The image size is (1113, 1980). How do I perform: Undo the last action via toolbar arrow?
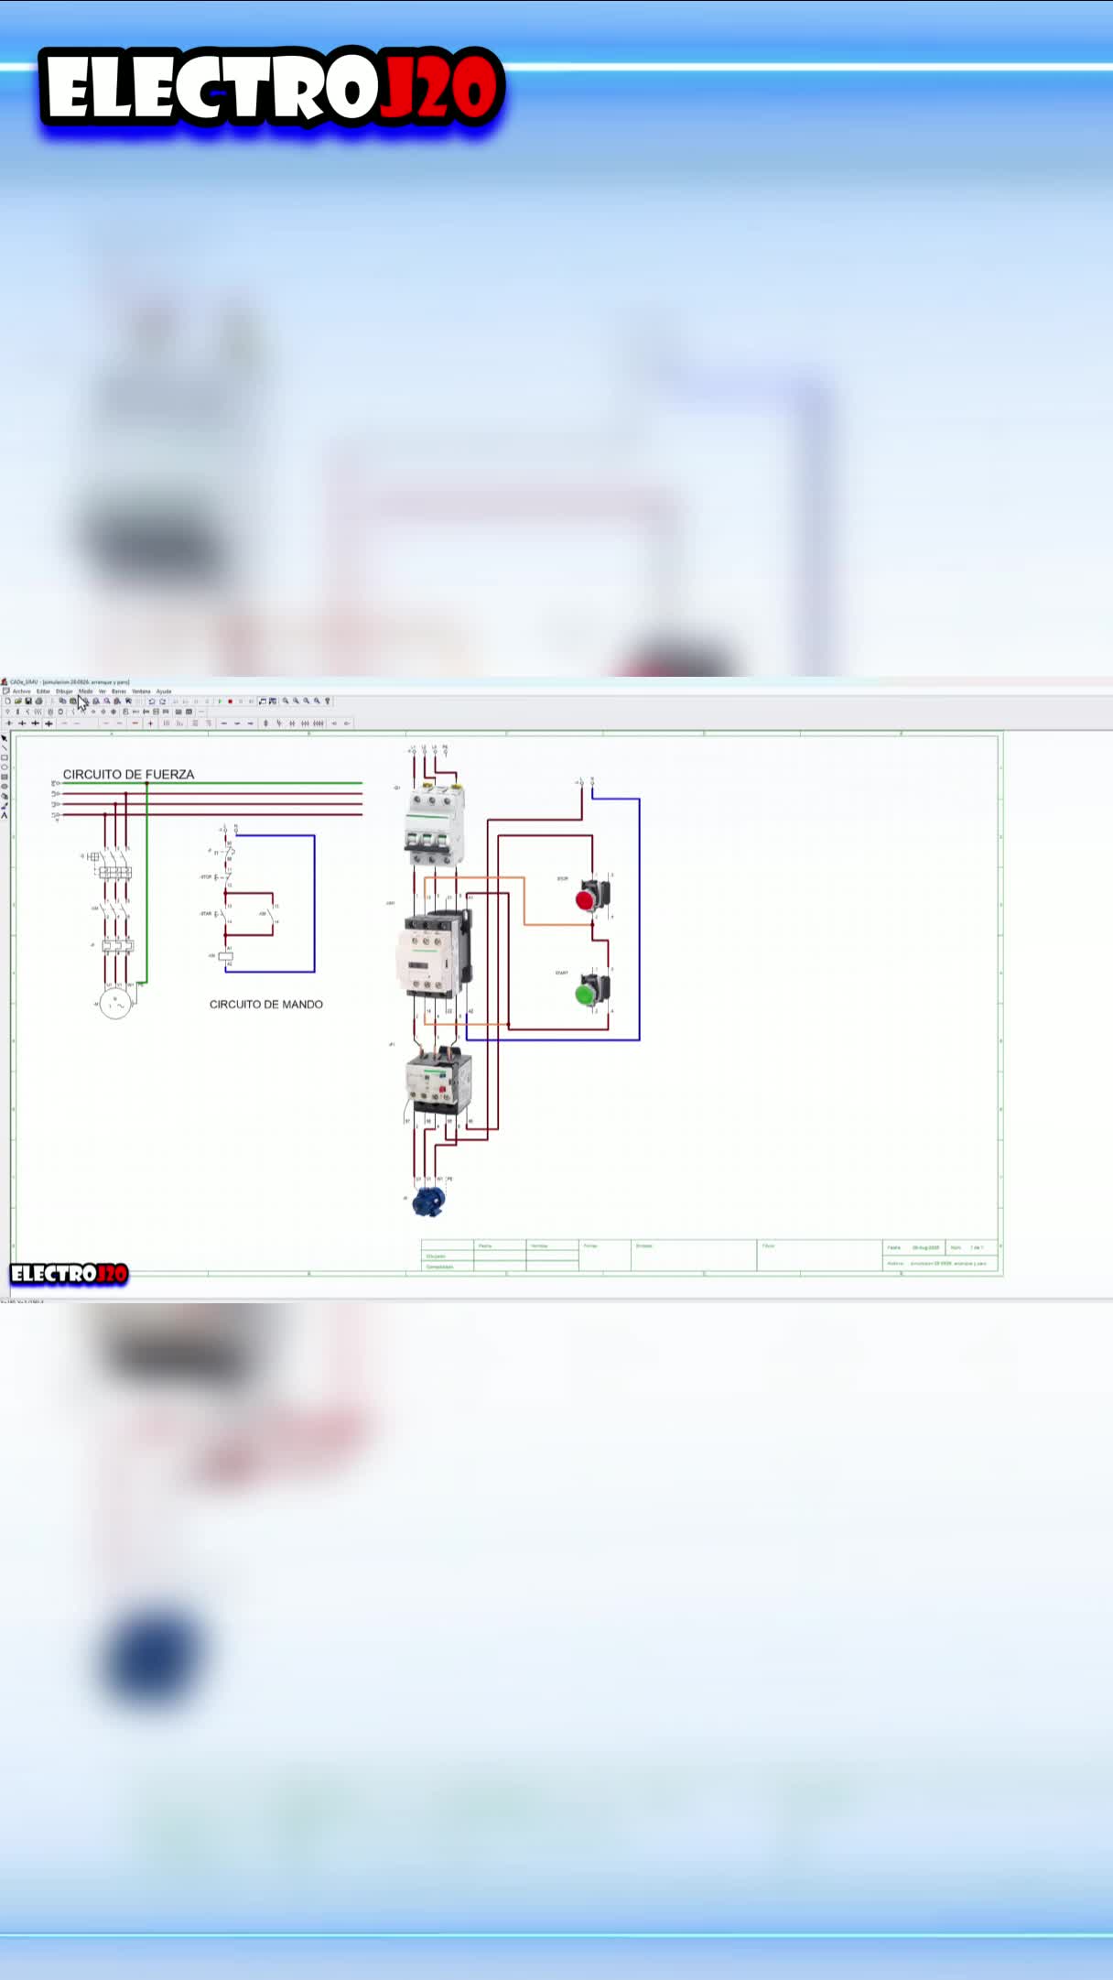tap(152, 702)
